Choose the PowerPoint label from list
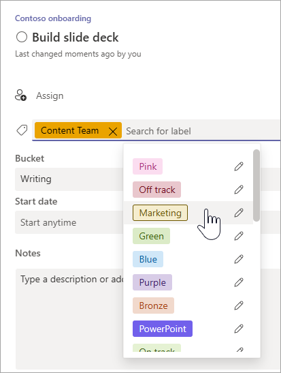 (x=163, y=329)
